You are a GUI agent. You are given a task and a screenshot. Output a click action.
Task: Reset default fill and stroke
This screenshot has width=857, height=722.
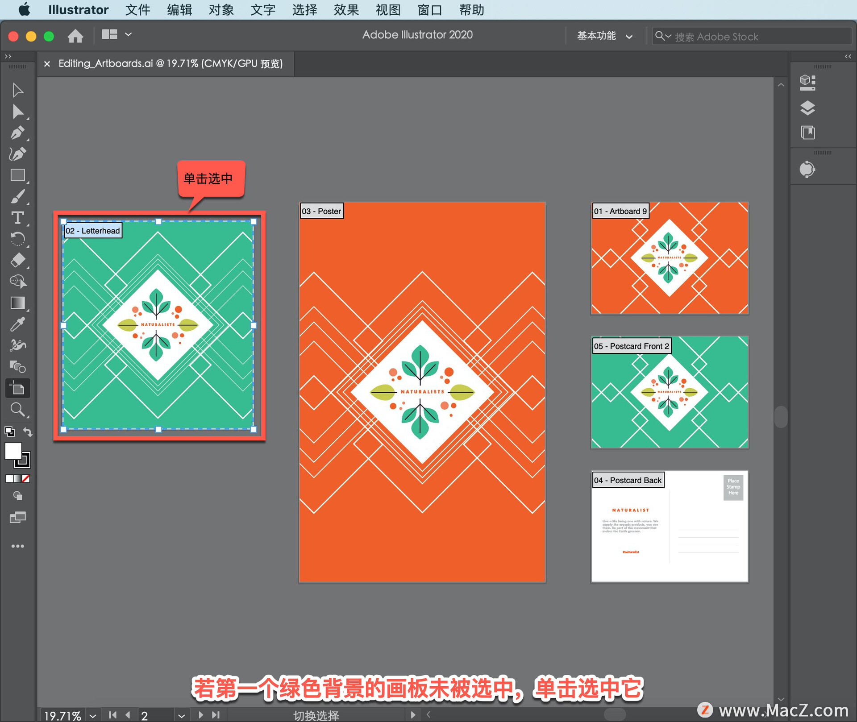point(9,432)
